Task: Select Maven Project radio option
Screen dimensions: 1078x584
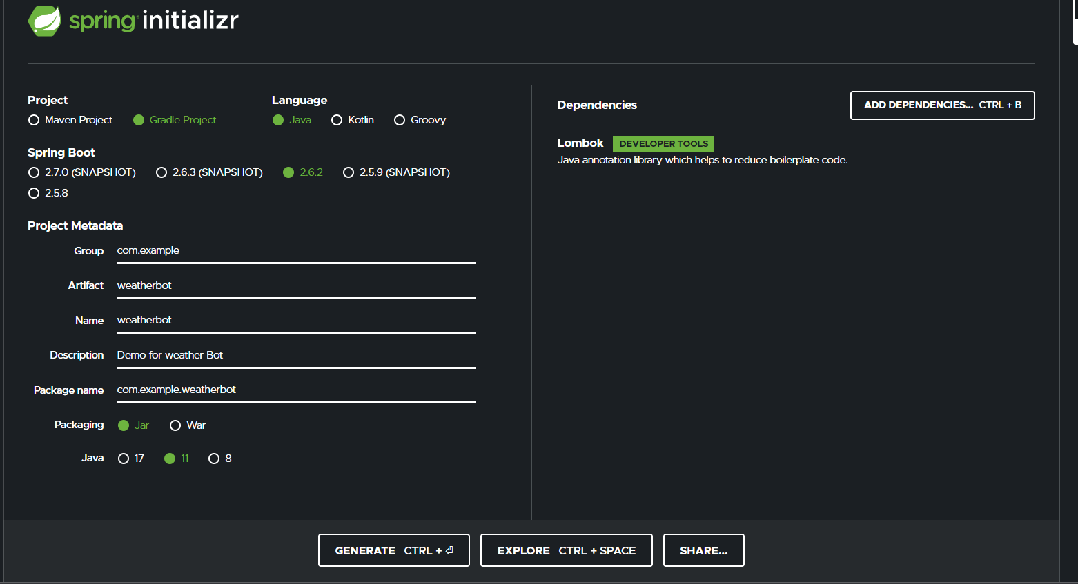Action: click(x=70, y=120)
